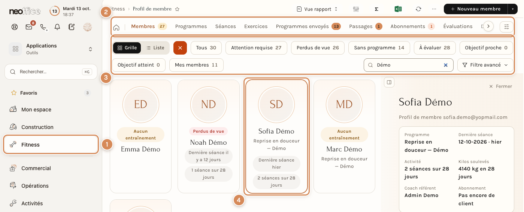Screen dimensions: 524x212
Task: Click Perdus de vue badge on Noah card
Action: 208,131
